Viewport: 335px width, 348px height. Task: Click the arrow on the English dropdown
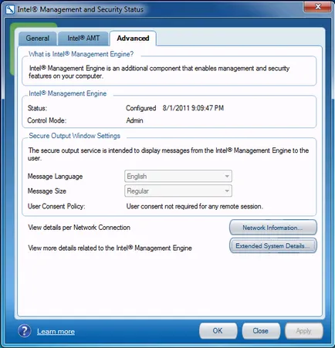pos(227,176)
